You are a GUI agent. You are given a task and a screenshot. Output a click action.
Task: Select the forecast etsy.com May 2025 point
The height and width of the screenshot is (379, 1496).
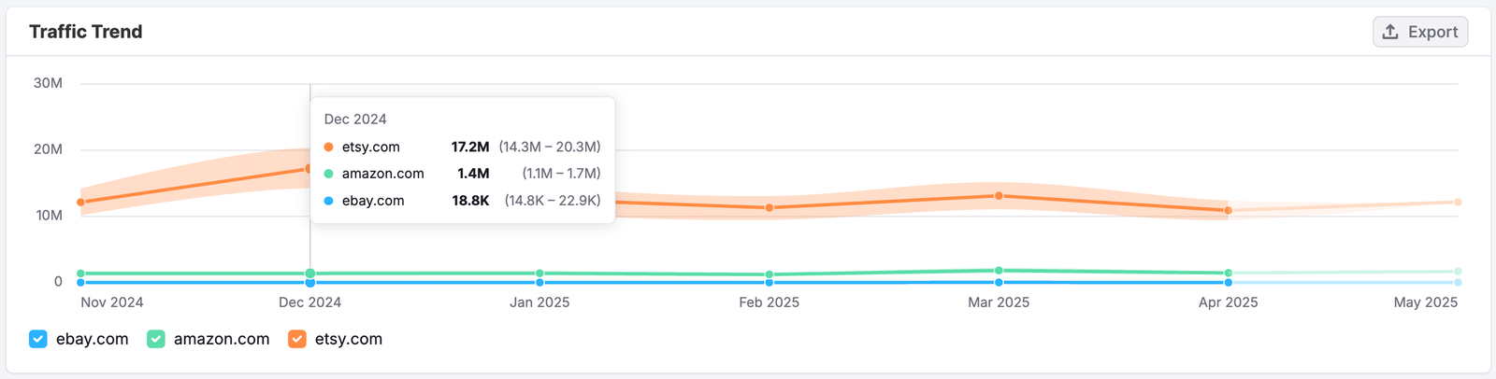(x=1458, y=202)
